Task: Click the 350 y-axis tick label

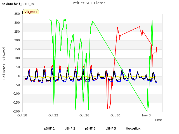Action: pyautogui.click(x=17, y=14)
